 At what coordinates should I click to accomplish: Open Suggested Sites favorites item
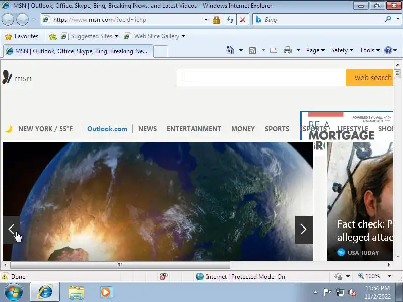pos(90,36)
